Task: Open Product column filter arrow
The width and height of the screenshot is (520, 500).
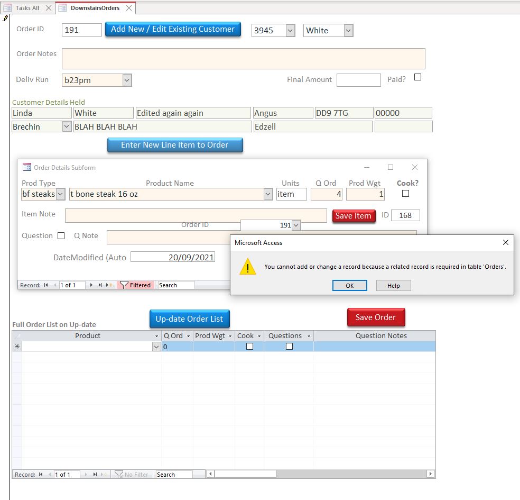Action: (156, 336)
